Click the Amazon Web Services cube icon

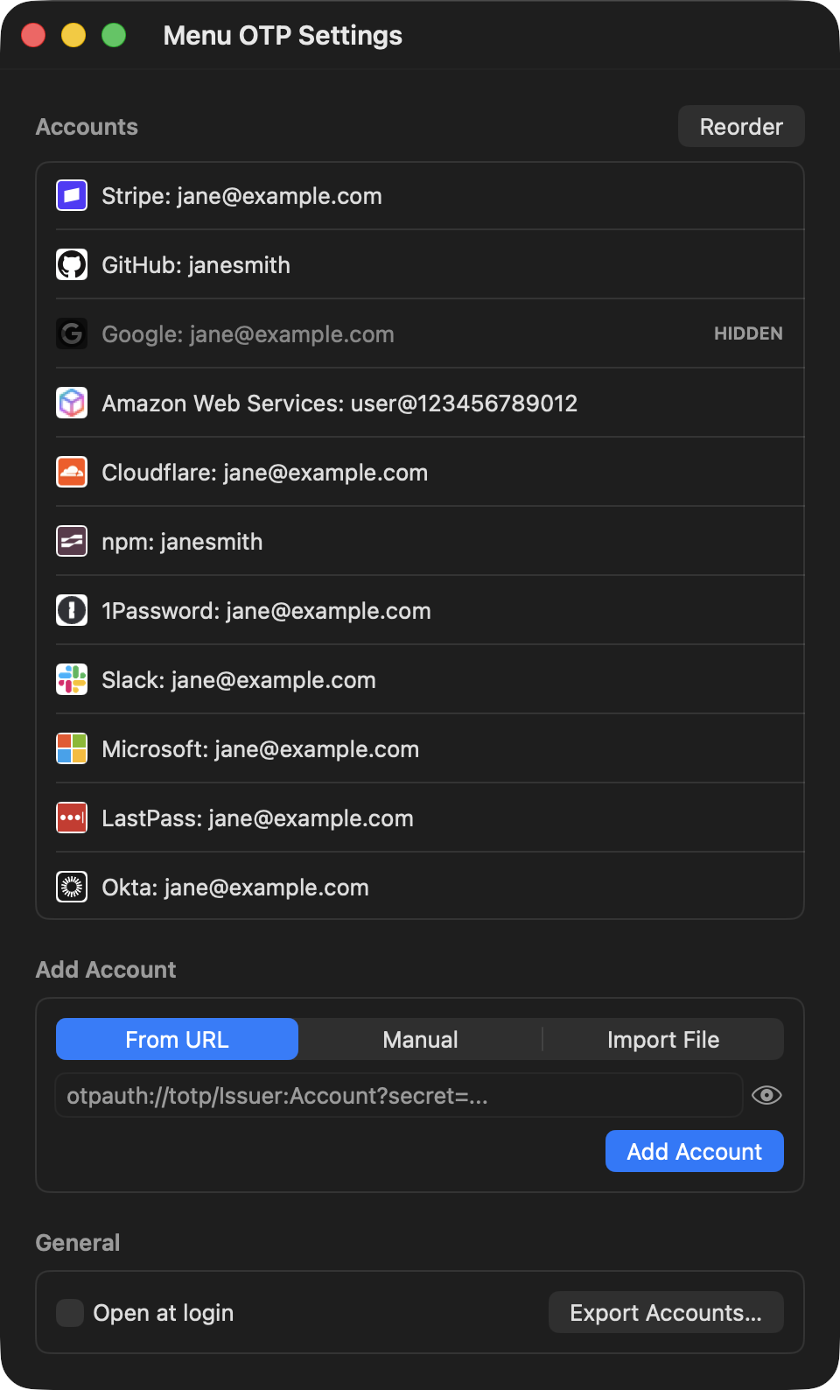tap(72, 403)
